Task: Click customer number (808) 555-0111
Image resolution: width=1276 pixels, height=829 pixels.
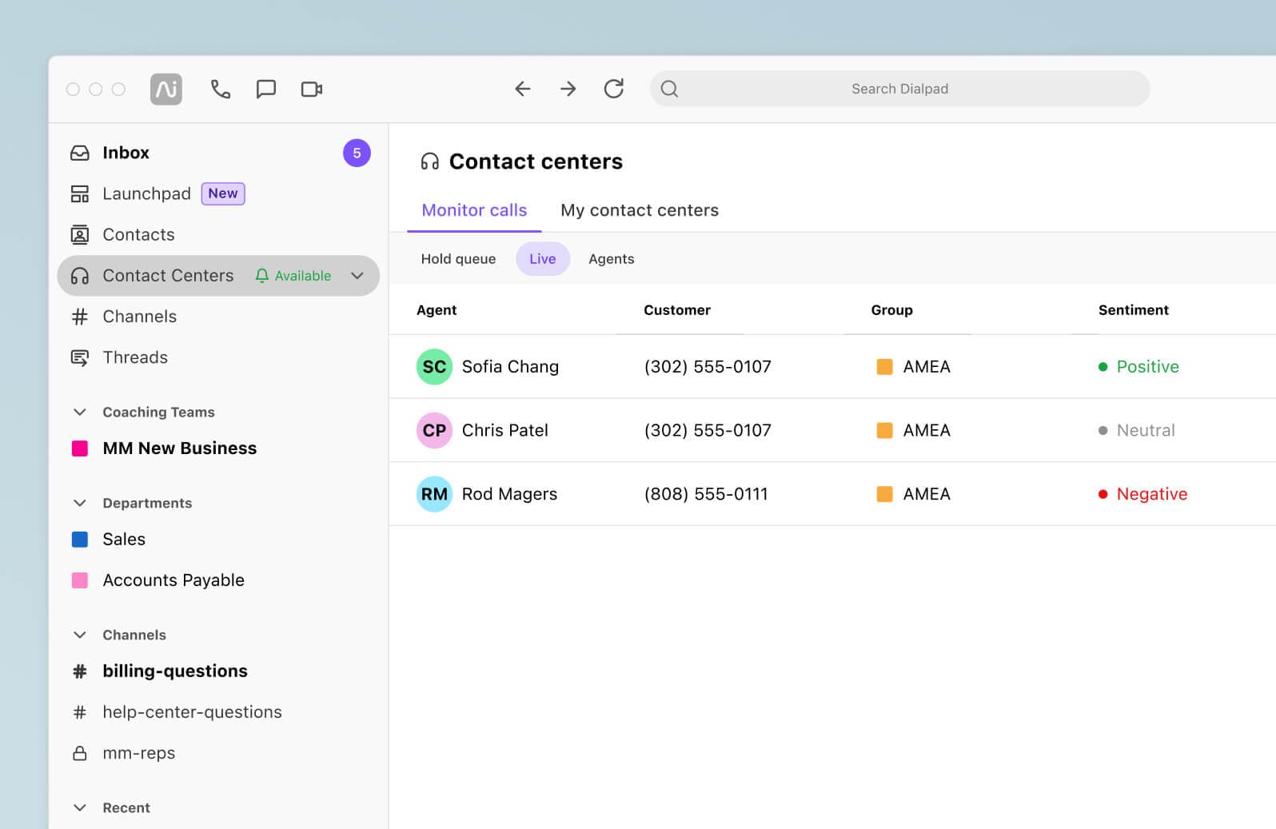Action: pyautogui.click(x=706, y=495)
